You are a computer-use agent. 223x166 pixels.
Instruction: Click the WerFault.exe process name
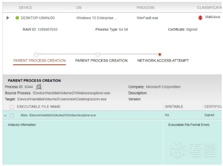[147, 18]
